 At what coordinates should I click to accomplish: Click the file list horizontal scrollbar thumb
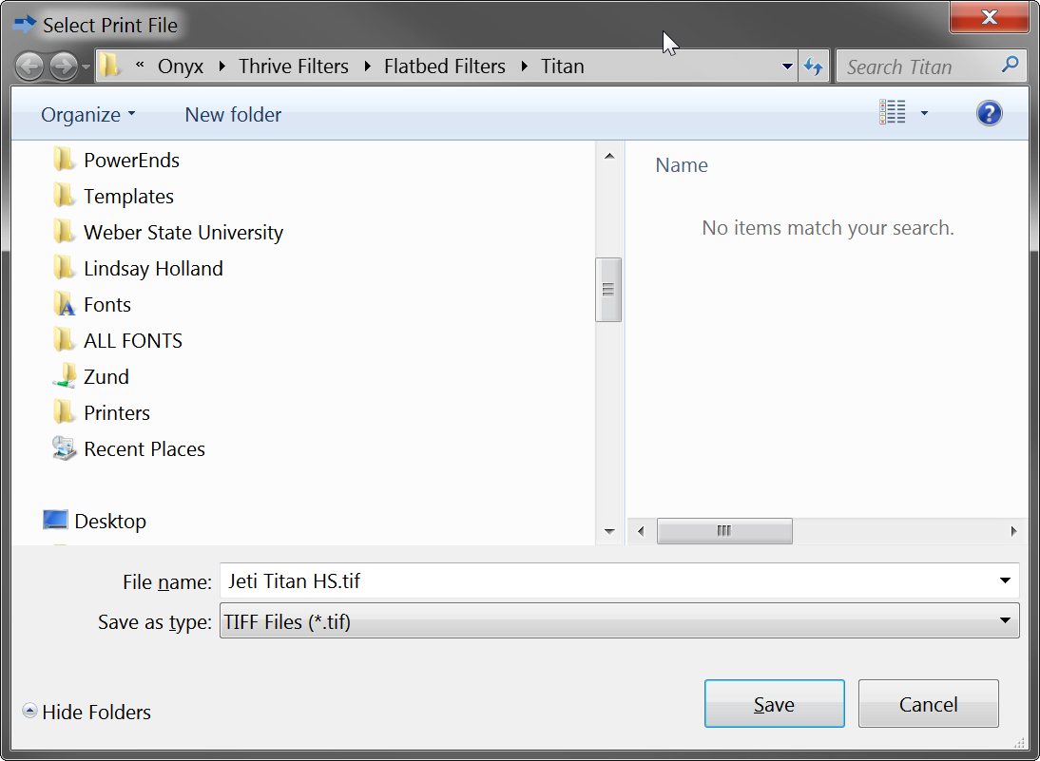point(724,530)
